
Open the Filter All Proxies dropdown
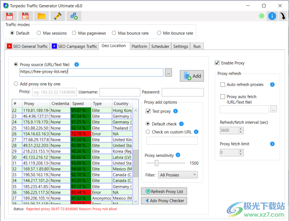click(178, 175)
